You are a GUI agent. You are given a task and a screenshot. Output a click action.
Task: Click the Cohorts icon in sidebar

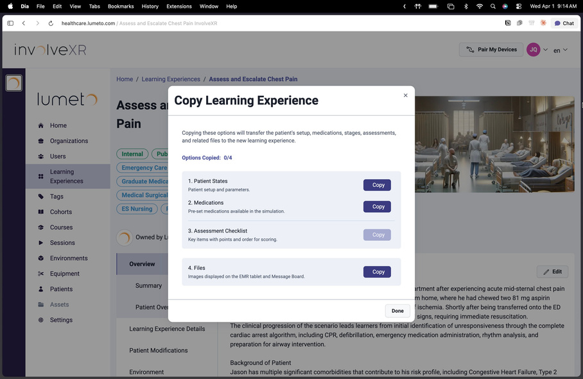pos(41,211)
